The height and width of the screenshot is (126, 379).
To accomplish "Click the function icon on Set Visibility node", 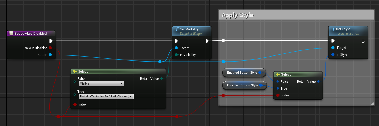I will tap(176, 29).
